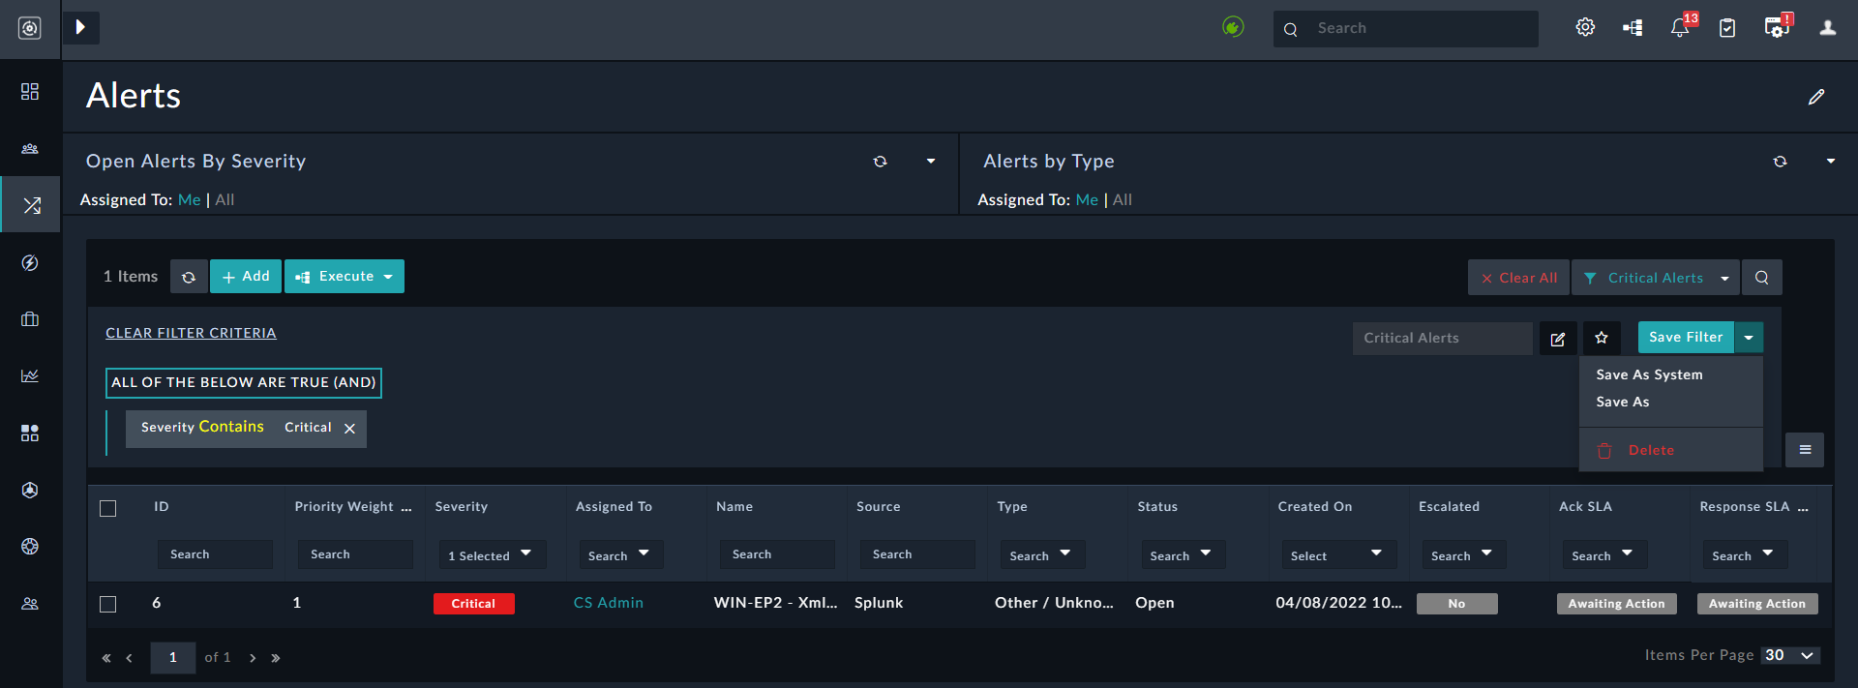
Task: Remove the Severity Contains Critical criterion
Action: click(x=350, y=429)
